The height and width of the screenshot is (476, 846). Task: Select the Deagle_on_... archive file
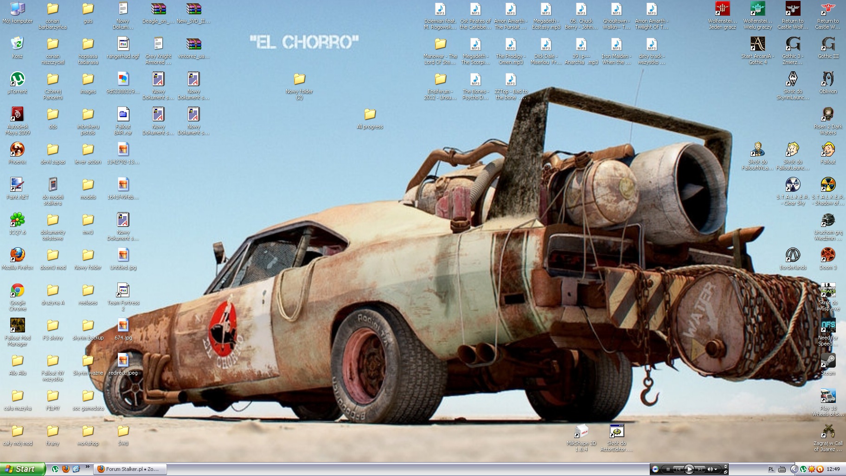coord(158,13)
